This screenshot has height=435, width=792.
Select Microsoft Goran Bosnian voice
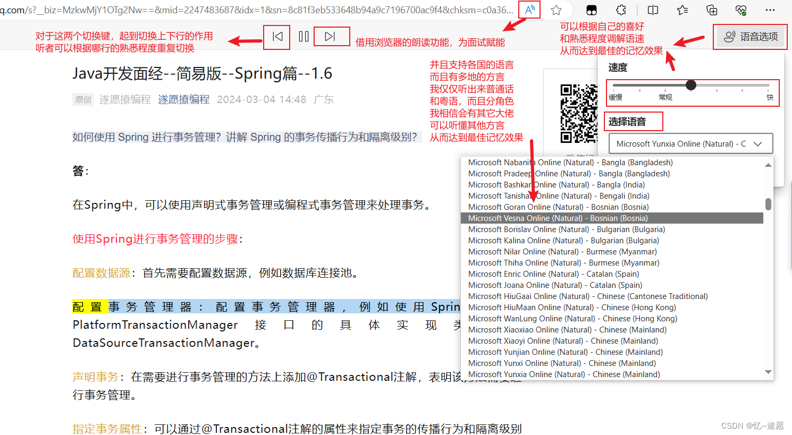(x=612, y=207)
